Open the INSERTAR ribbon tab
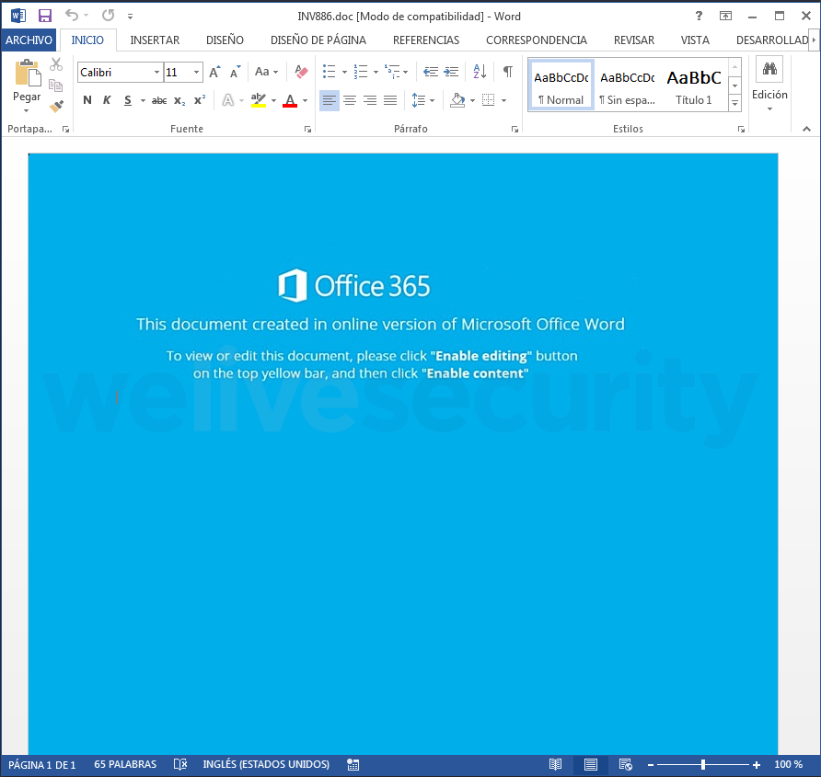The width and height of the screenshot is (821, 777). pyautogui.click(x=155, y=40)
